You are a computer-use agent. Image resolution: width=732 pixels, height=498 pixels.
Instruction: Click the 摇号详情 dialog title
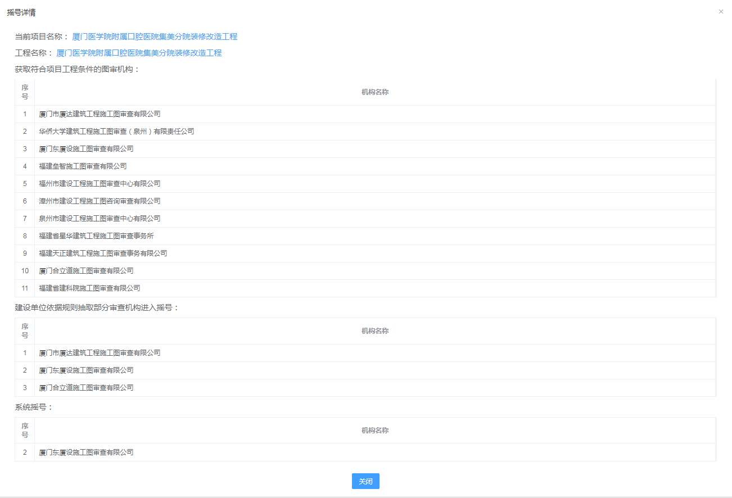[x=21, y=12]
